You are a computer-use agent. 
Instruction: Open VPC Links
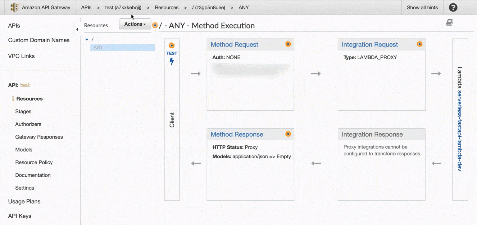[21, 56]
